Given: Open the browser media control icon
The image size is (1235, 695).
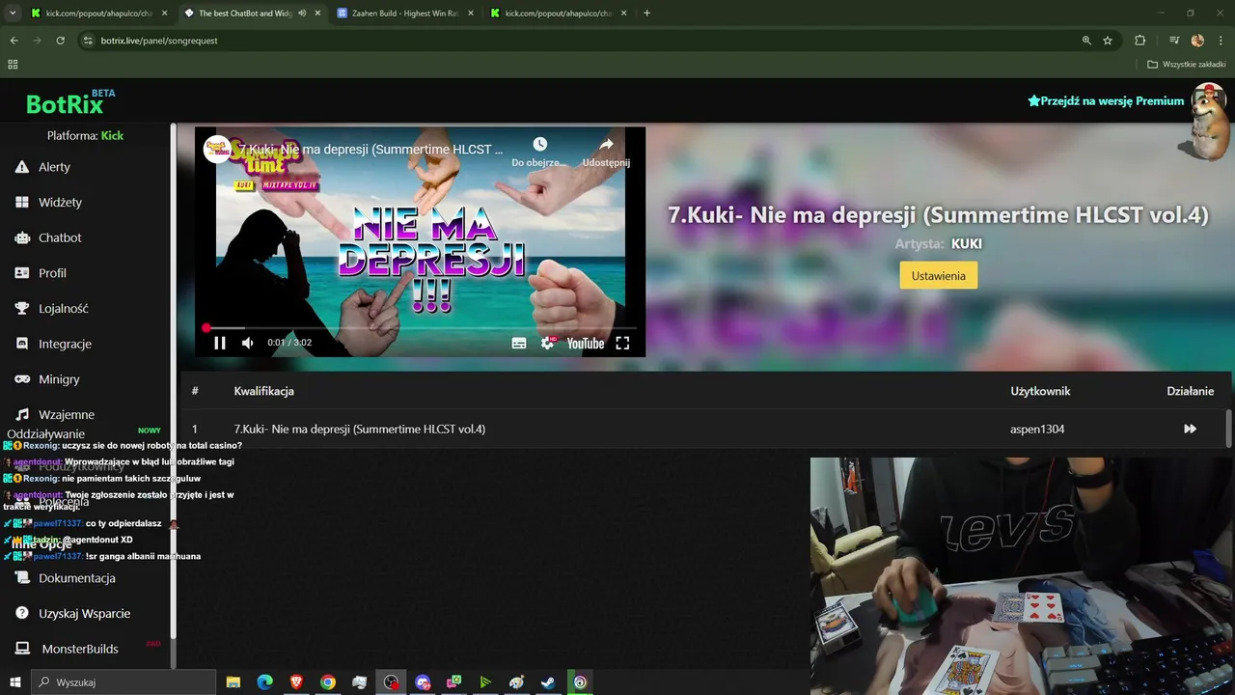Looking at the screenshot, I should (1174, 41).
